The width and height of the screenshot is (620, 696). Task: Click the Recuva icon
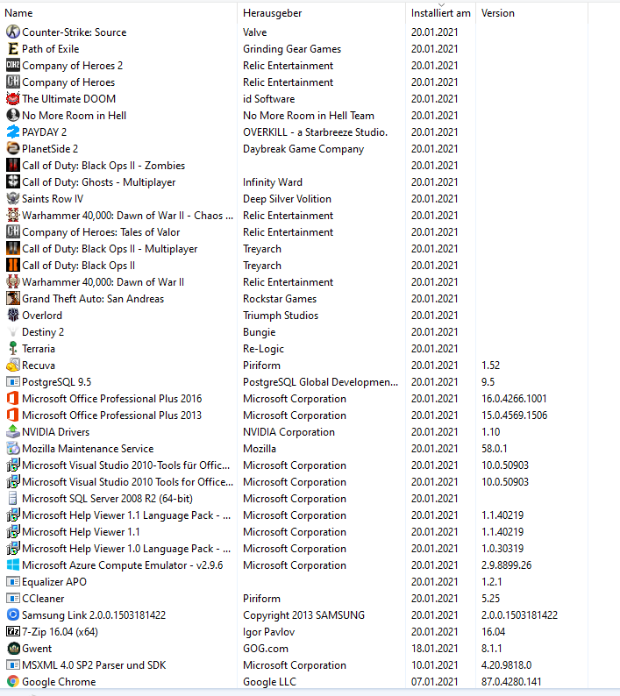point(13,366)
